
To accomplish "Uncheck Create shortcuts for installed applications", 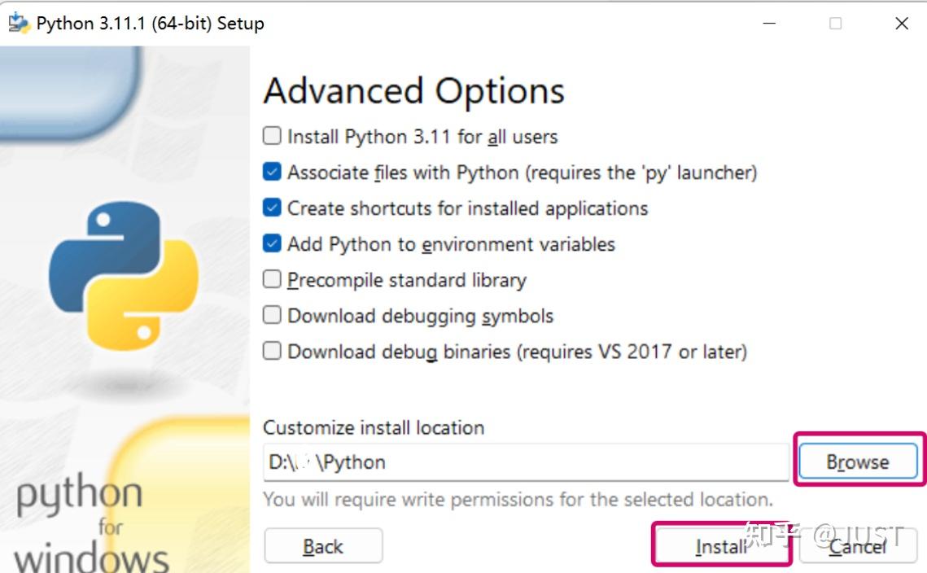I will pyautogui.click(x=272, y=208).
